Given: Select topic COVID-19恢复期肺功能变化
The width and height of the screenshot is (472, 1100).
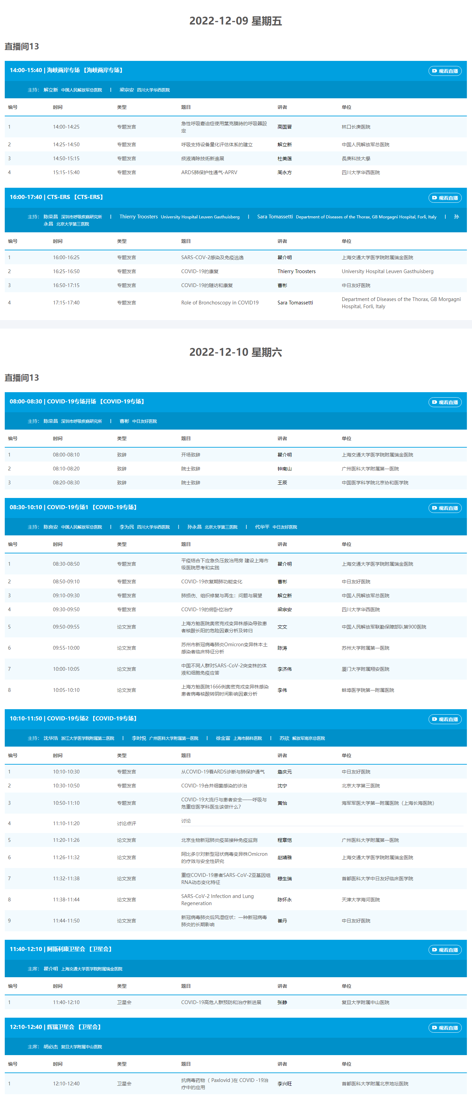Looking at the screenshot, I should pyautogui.click(x=212, y=582).
